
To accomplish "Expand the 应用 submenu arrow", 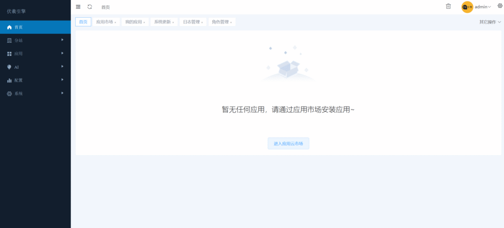I will pyautogui.click(x=63, y=53).
